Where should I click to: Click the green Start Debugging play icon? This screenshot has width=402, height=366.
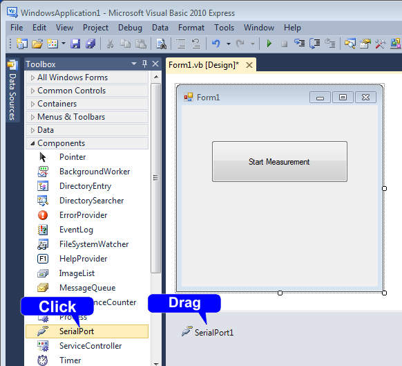(269, 44)
